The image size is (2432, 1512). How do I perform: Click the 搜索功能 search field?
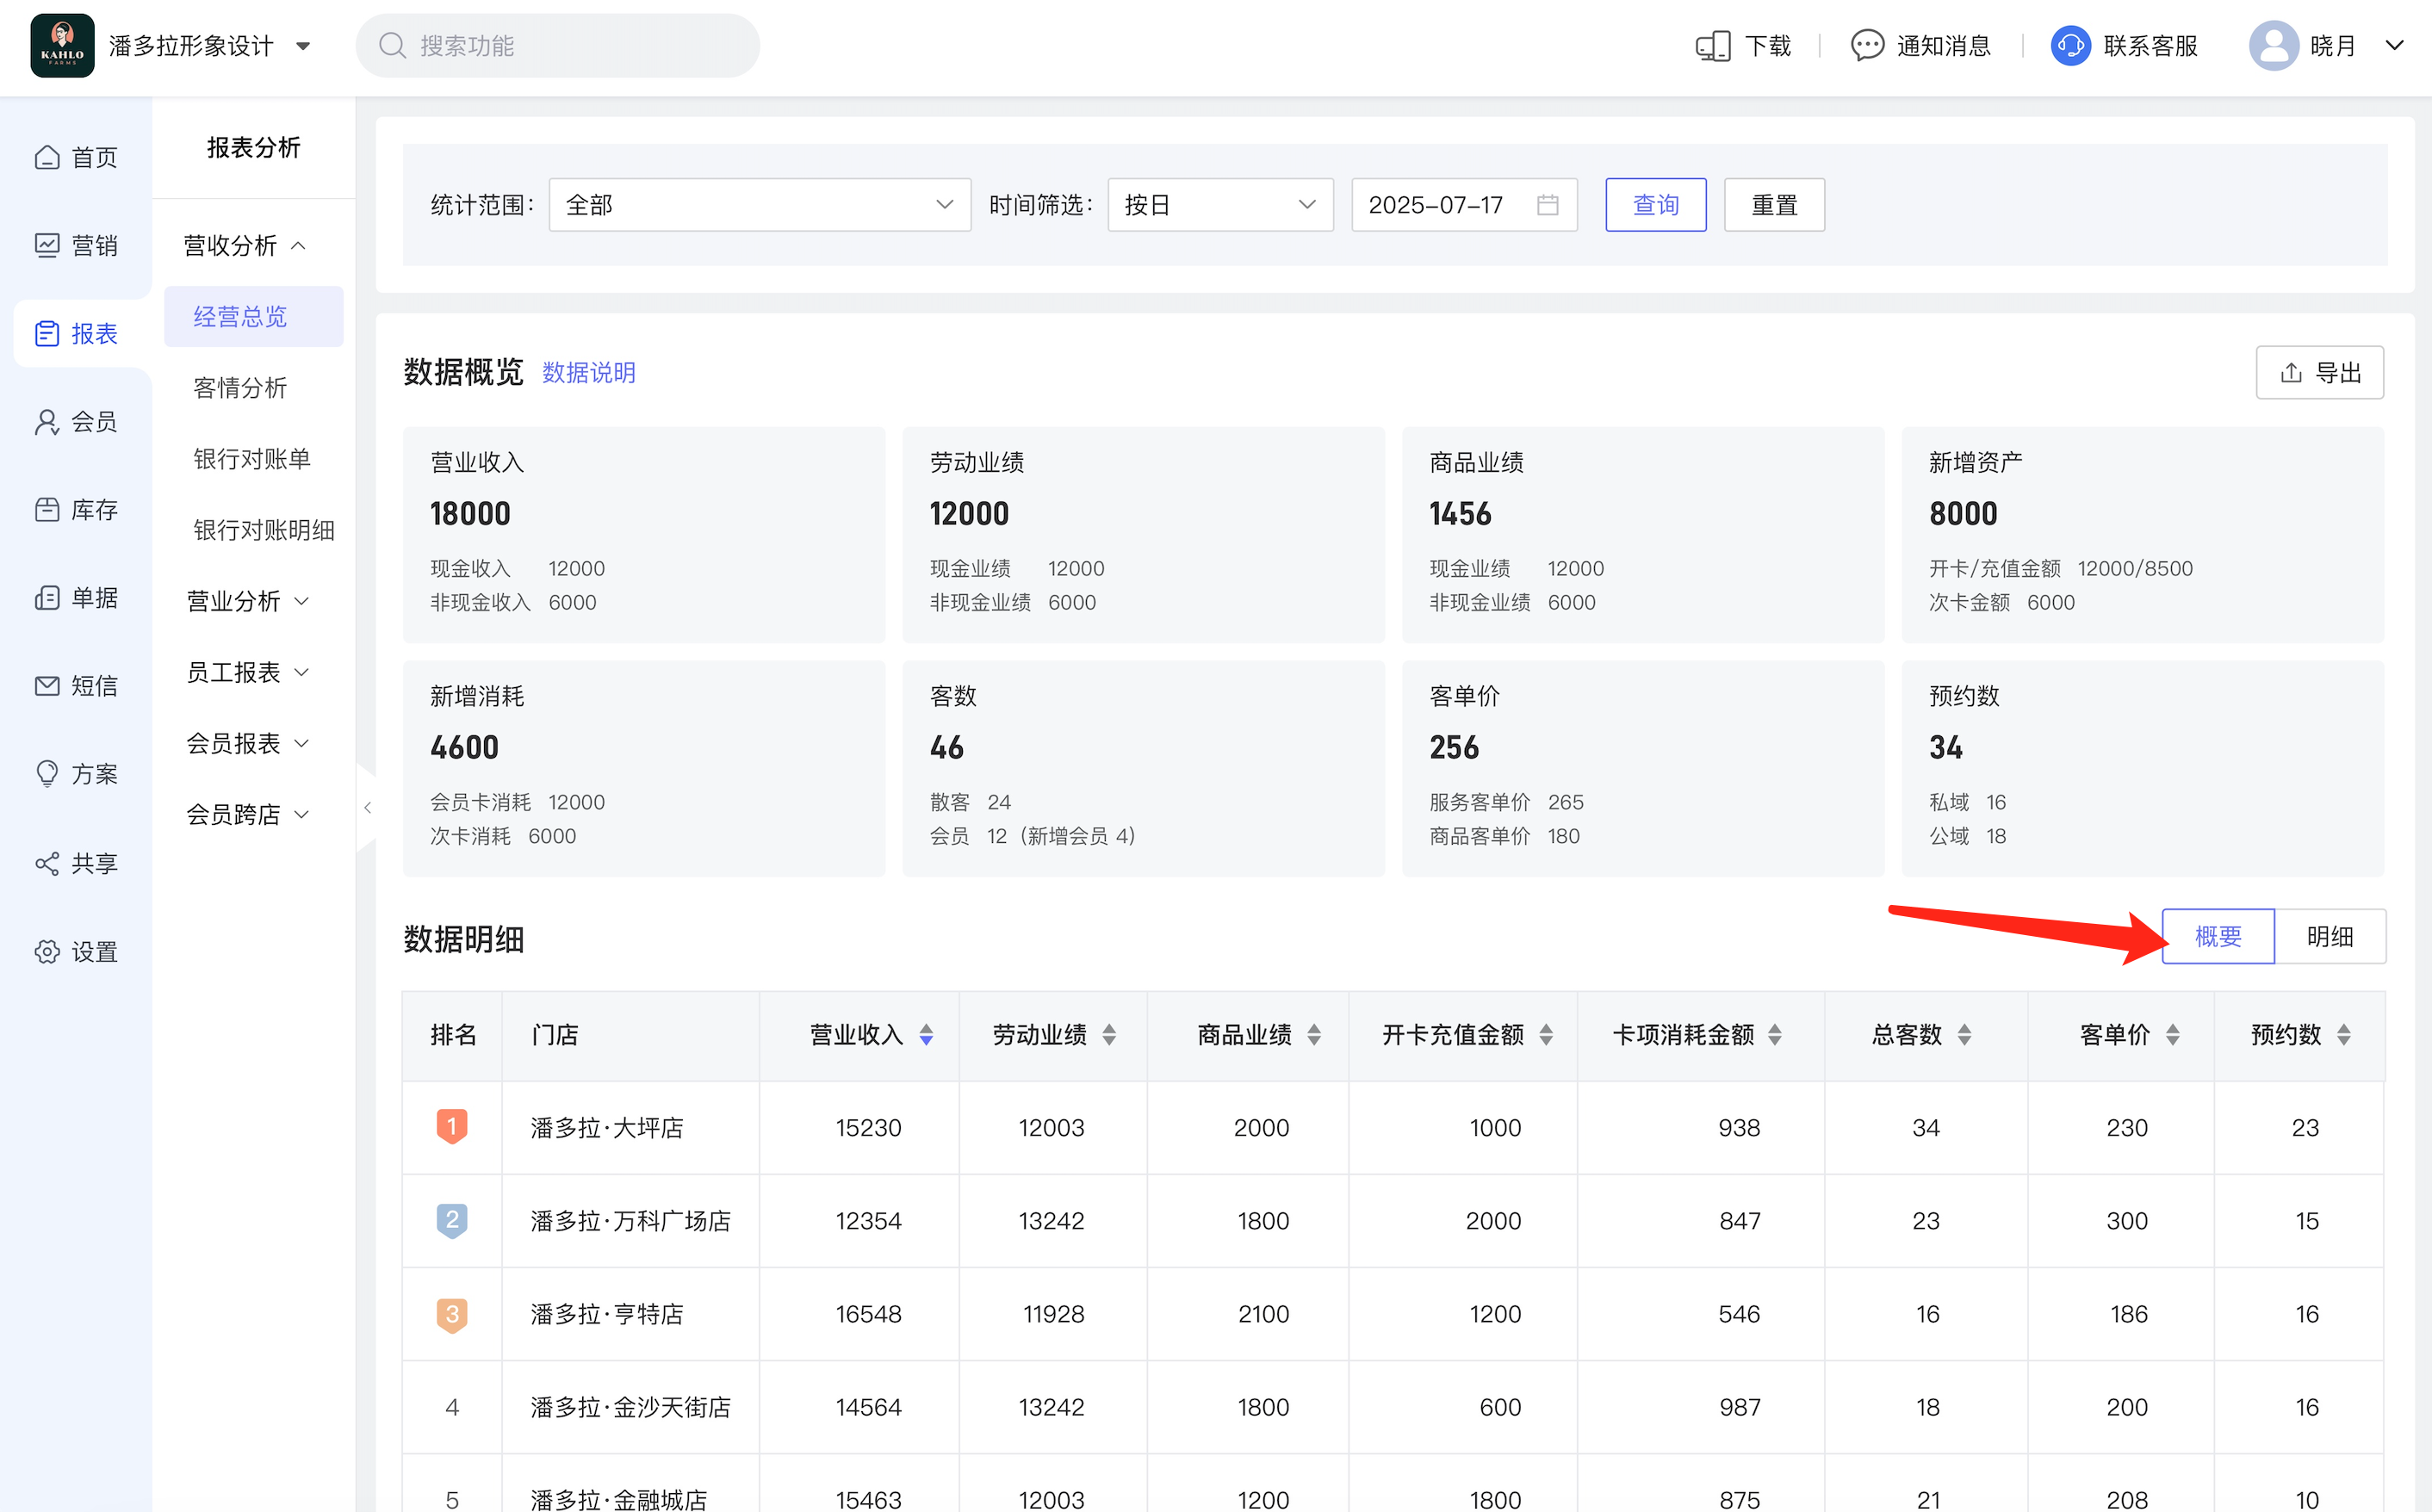pos(558,46)
